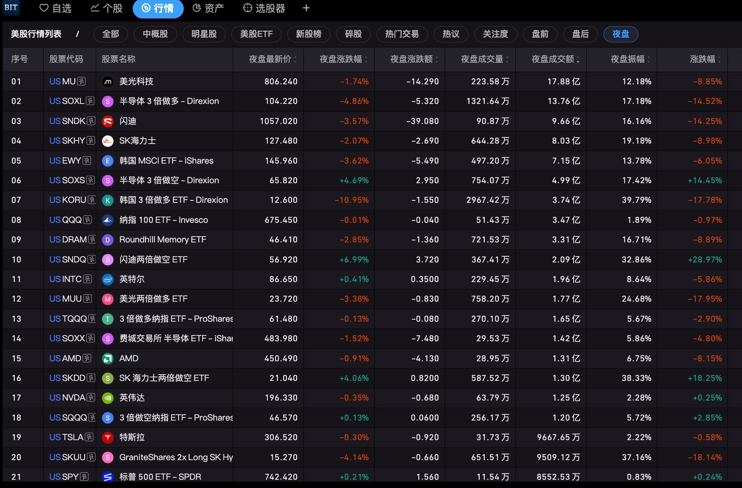This screenshot has width=742, height=488.
Task: Switch to the 资产 tab
Action: (208, 8)
